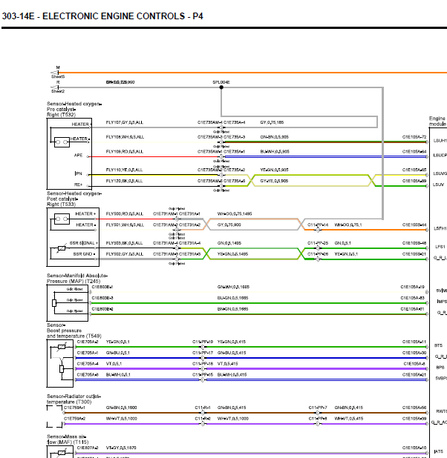The image size is (447, 458).
Task: Click the MAP sensor resistor symbol
Action: pos(54,303)
